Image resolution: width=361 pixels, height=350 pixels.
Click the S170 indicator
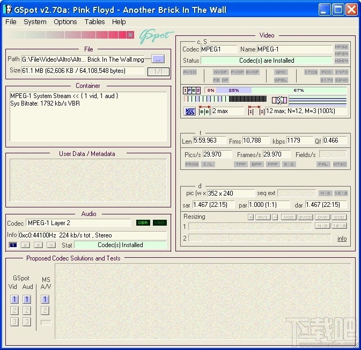pos(327,80)
